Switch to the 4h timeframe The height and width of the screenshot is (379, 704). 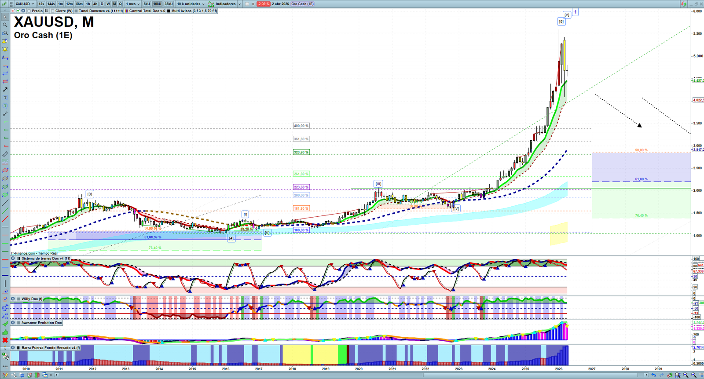[95, 4]
